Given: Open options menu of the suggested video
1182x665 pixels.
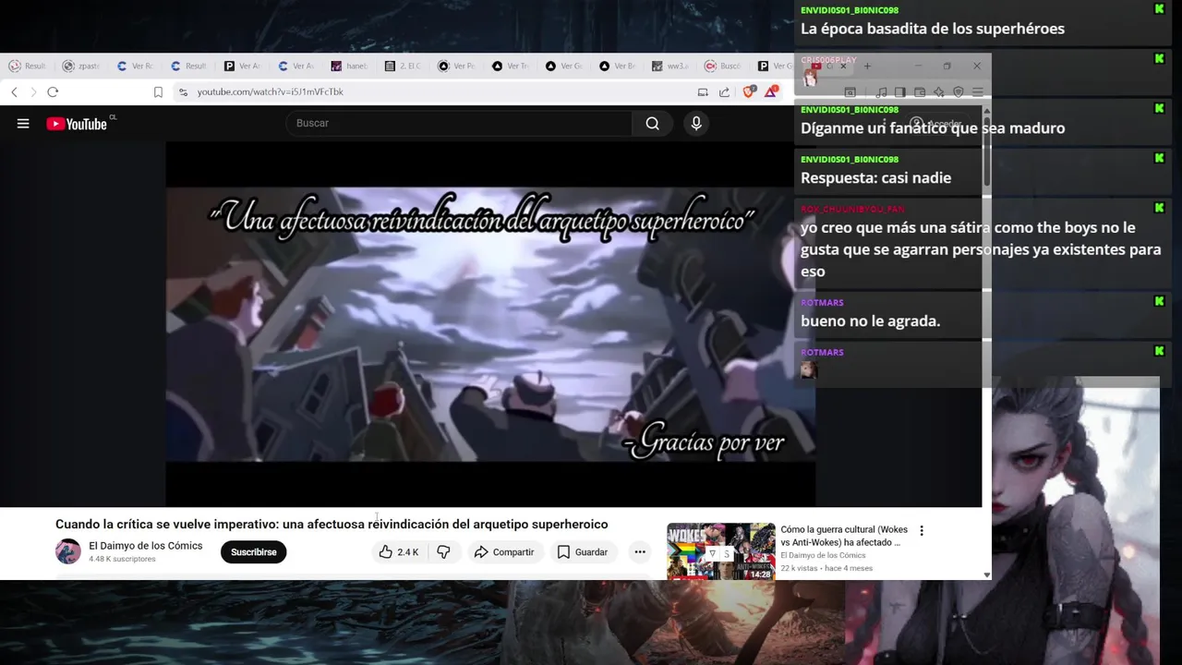Looking at the screenshot, I should click(x=921, y=531).
